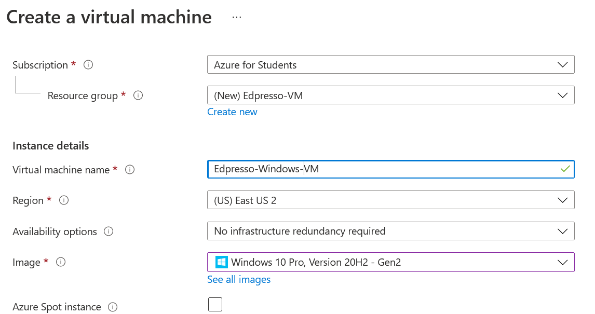Click the info icon beside Azure Spot instance
The height and width of the screenshot is (314, 595).
(x=113, y=307)
